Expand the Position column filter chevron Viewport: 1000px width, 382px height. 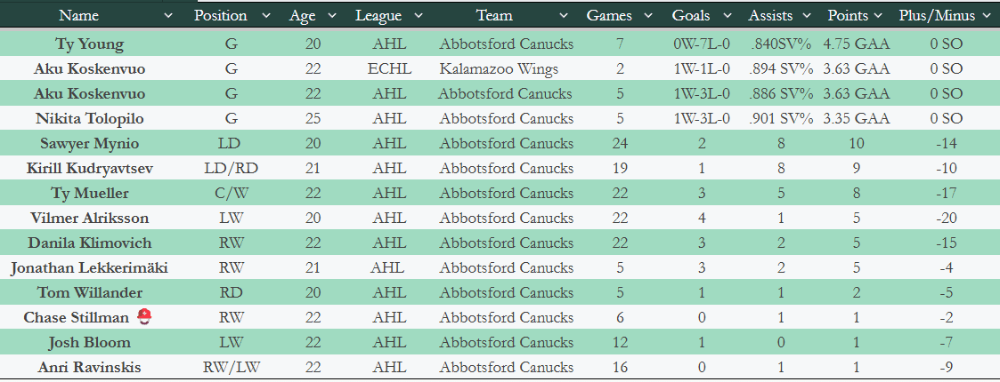coord(265,16)
